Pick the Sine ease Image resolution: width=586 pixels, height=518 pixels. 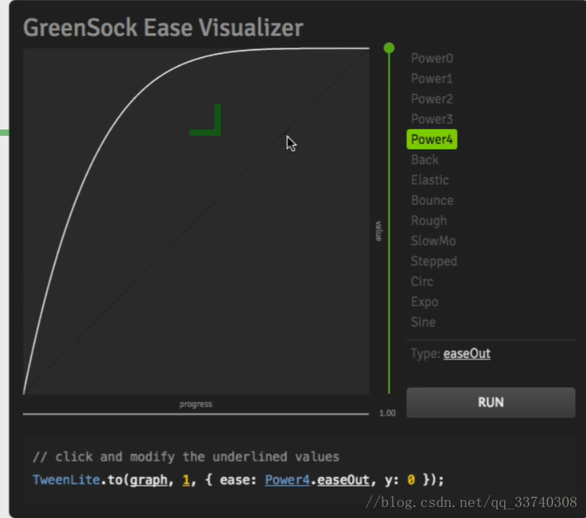pos(423,322)
